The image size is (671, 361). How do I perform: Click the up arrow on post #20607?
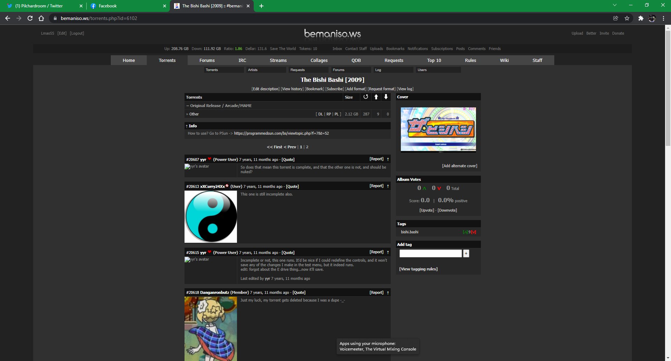pyautogui.click(x=388, y=159)
